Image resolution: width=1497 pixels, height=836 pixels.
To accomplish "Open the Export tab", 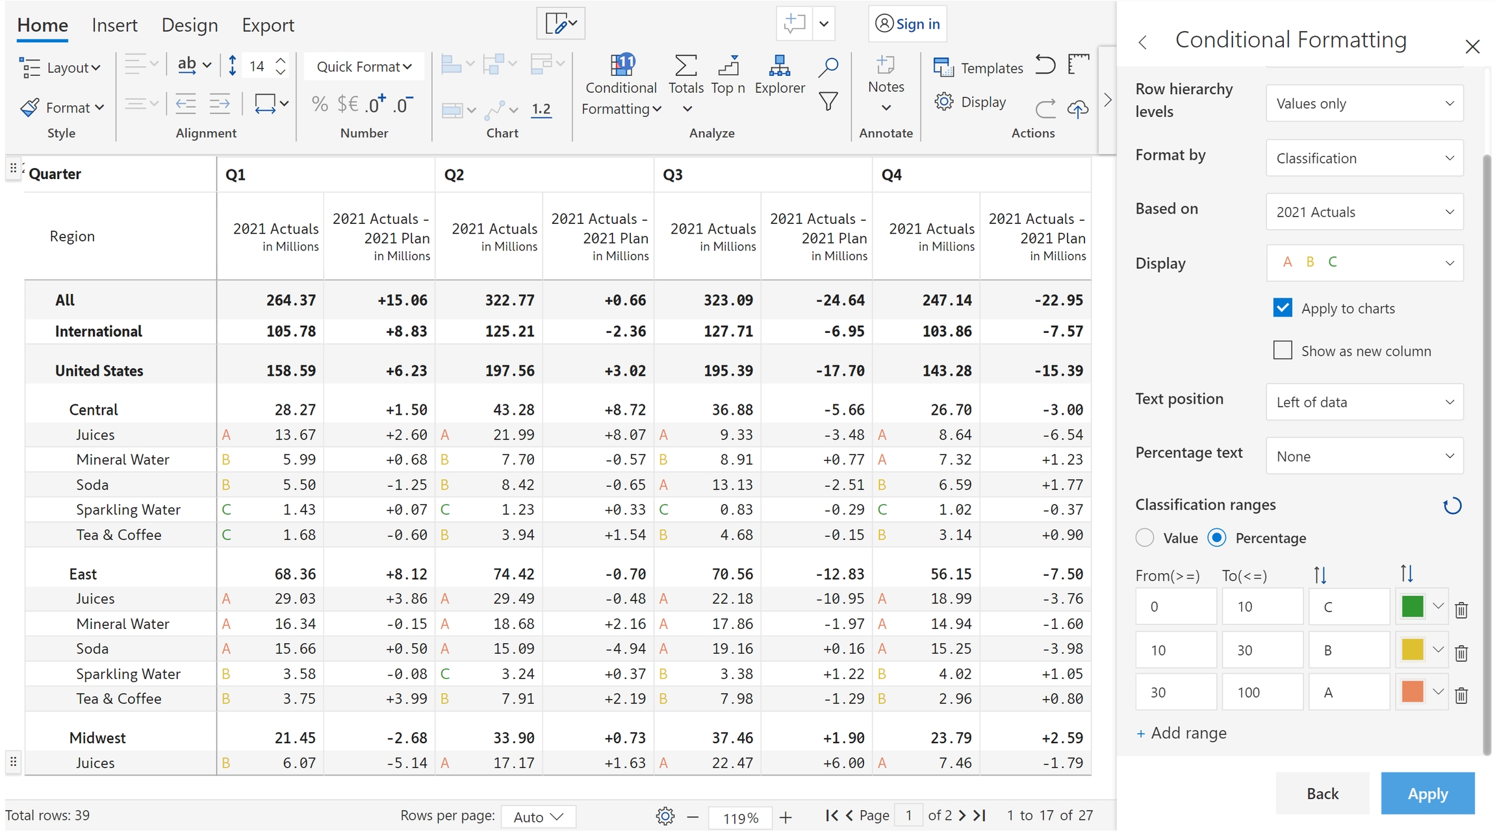I will [x=268, y=25].
